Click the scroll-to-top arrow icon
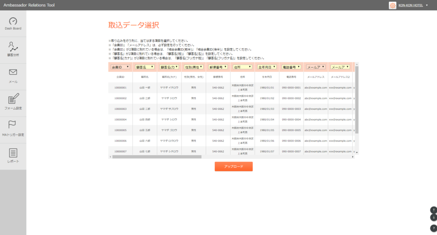 tap(433, 210)
